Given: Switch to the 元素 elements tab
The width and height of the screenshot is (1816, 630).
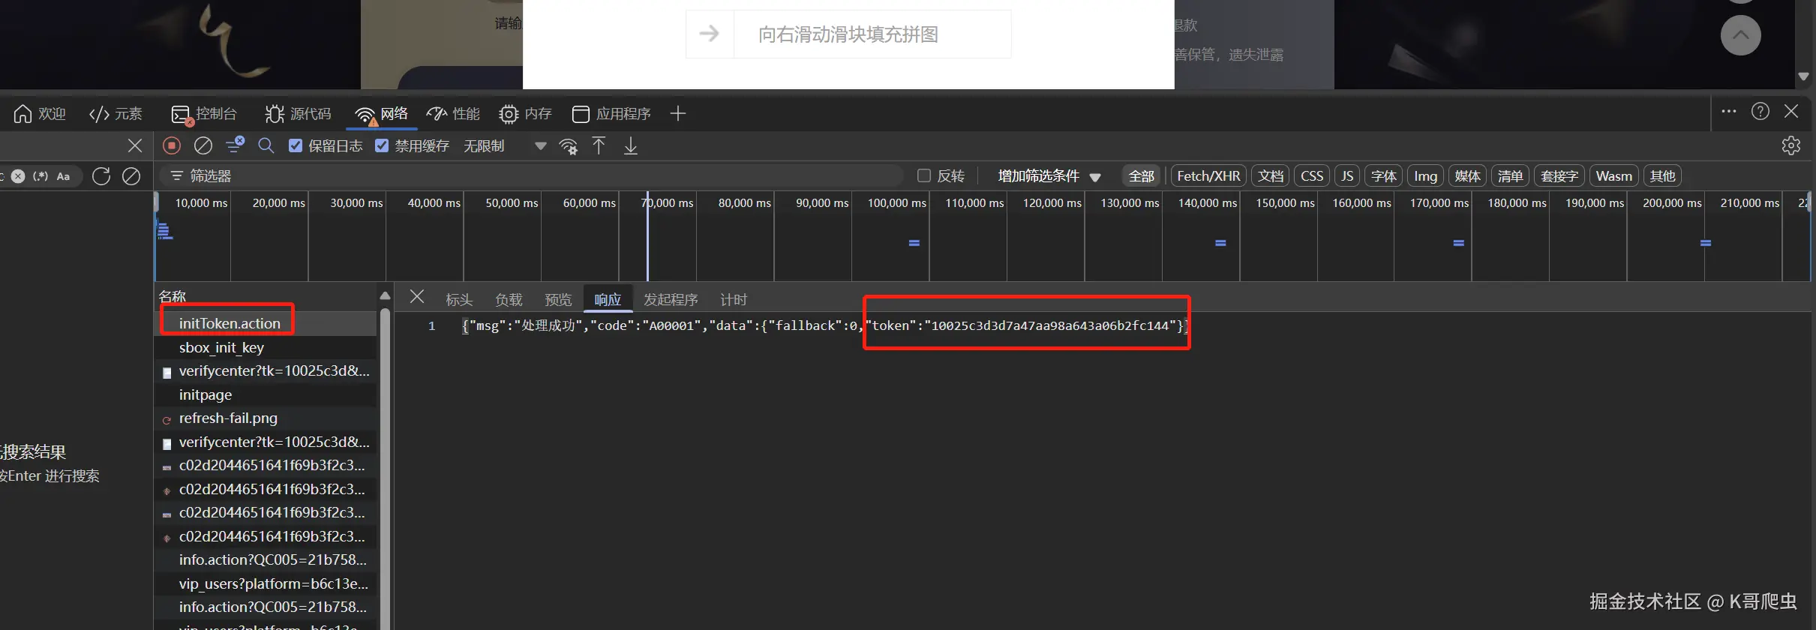Looking at the screenshot, I should point(116,114).
